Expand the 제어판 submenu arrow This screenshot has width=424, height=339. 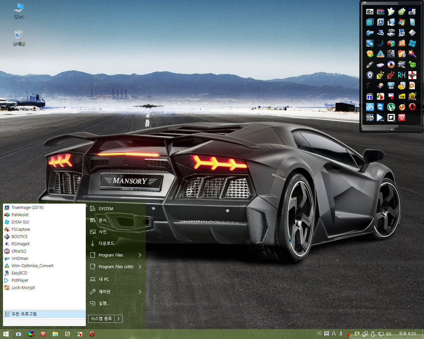pyautogui.click(x=140, y=292)
